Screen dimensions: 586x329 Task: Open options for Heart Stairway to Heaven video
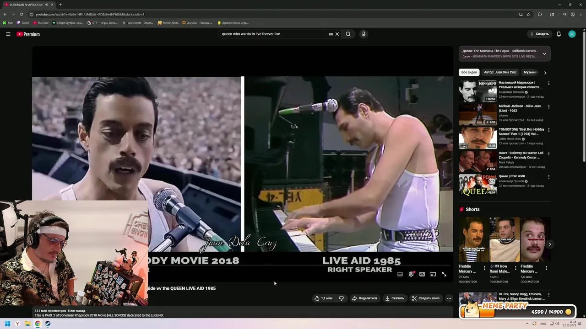click(x=549, y=154)
